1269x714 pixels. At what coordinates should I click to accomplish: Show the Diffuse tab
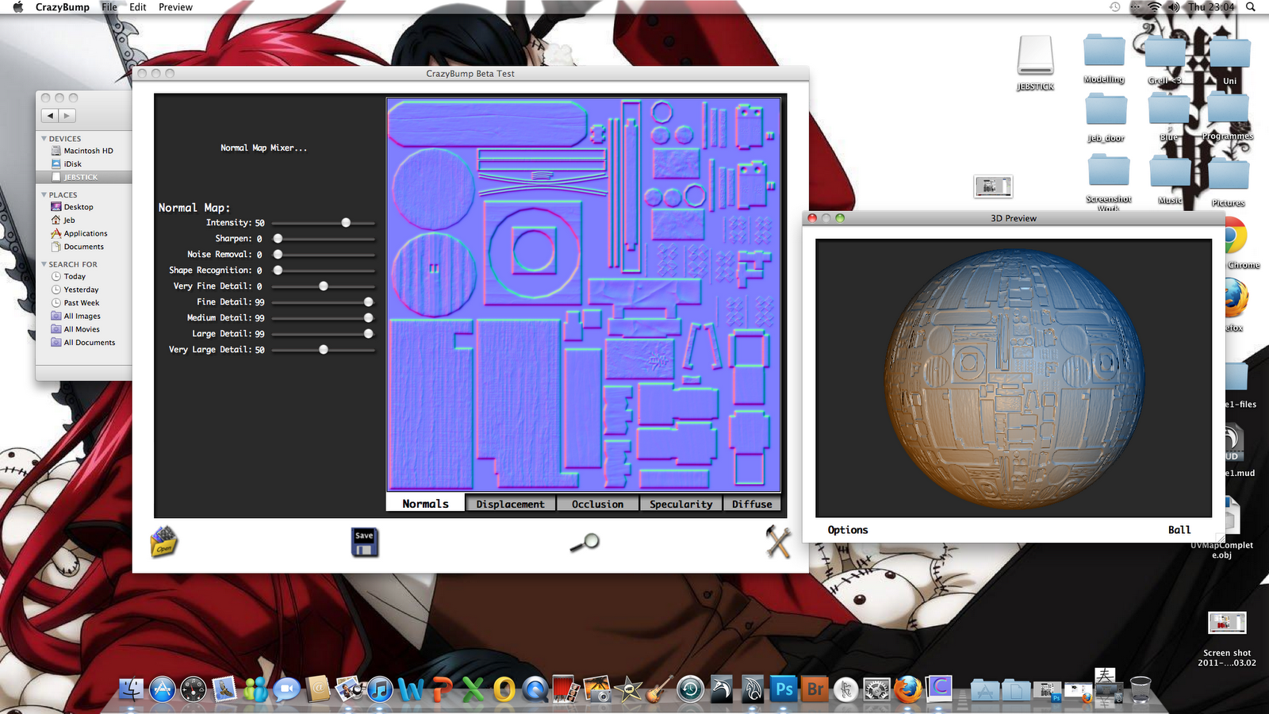[x=752, y=504]
